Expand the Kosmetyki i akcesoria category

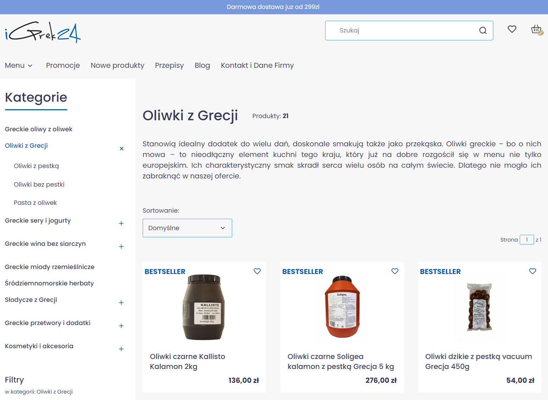coord(122,349)
